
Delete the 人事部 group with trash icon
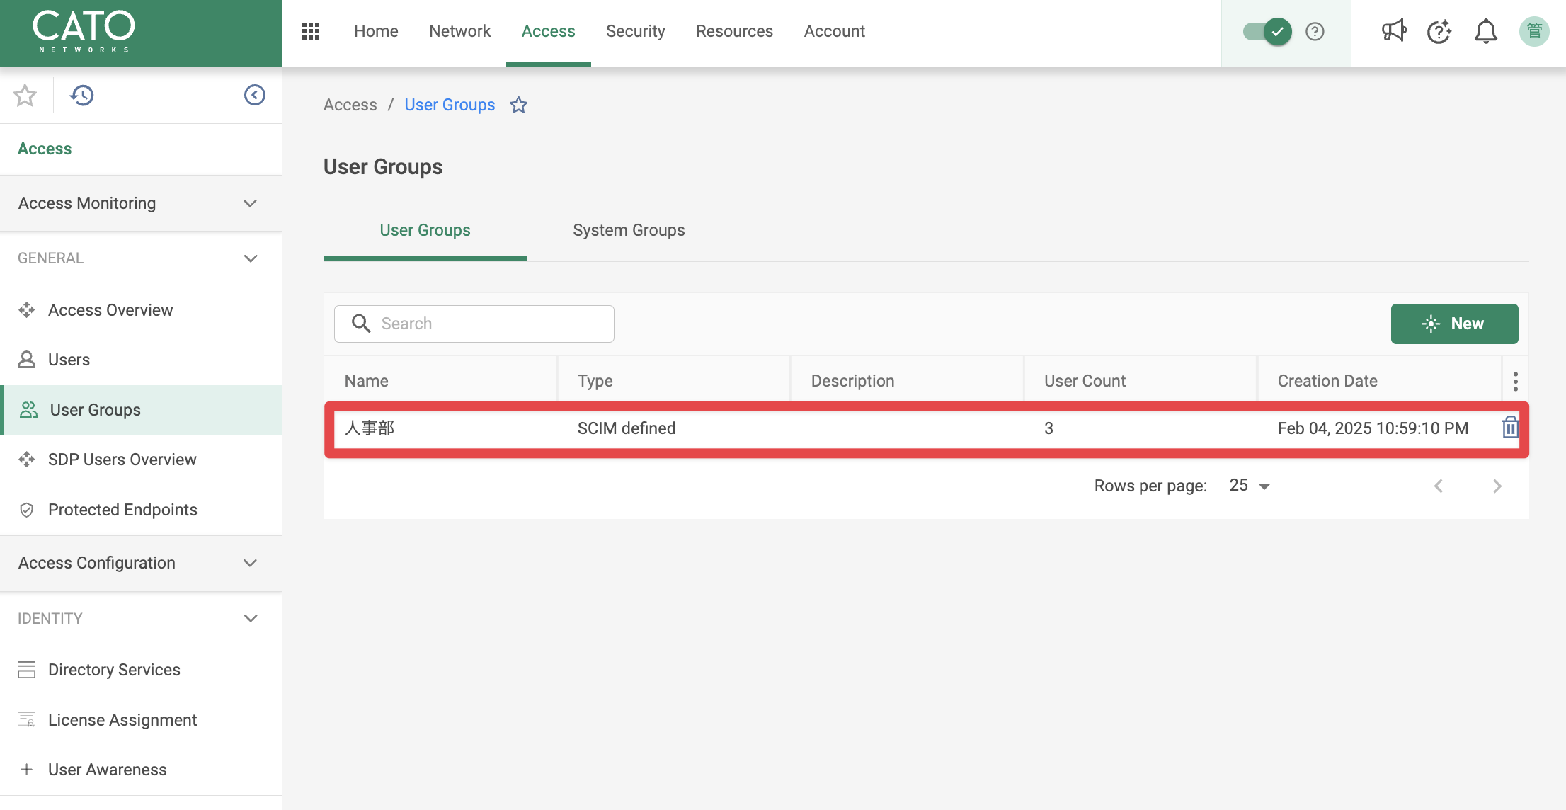1510,428
